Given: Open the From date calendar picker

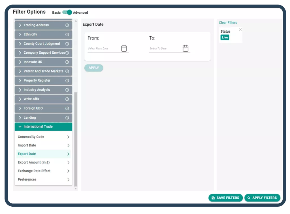Looking at the screenshot, I should tap(124, 48).
